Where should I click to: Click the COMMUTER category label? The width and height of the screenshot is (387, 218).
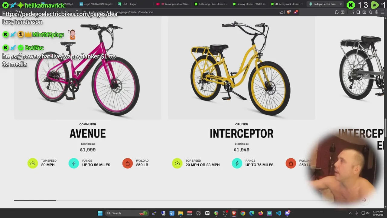point(88,124)
